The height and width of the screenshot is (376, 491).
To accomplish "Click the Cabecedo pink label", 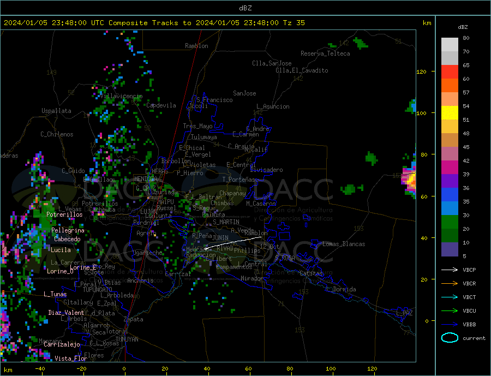I will [67, 239].
